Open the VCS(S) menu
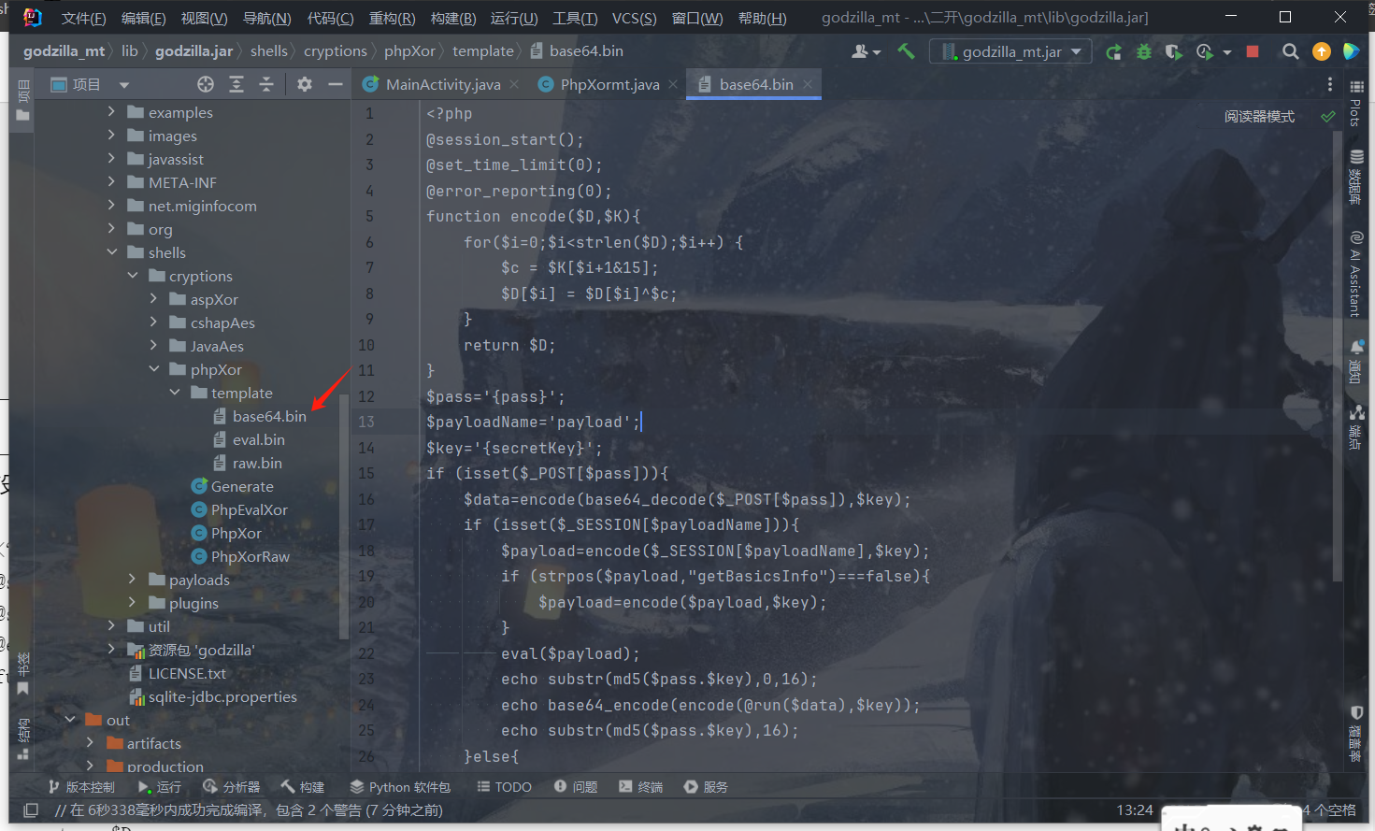 tap(634, 18)
